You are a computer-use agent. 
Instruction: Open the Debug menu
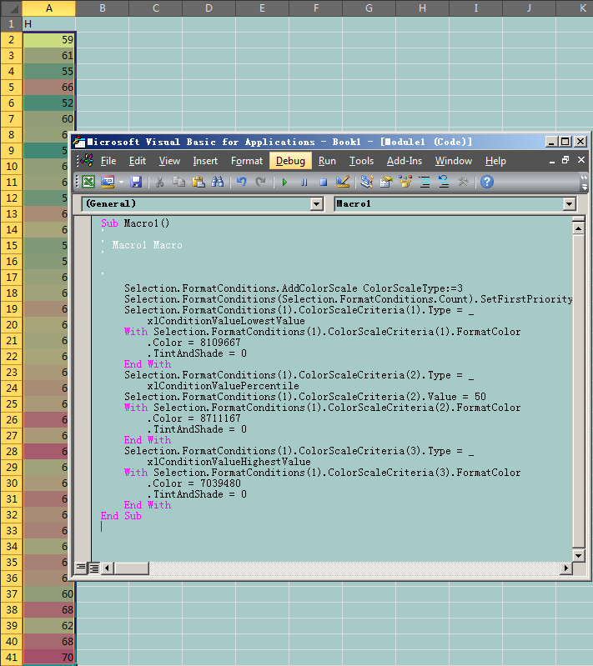(x=290, y=161)
